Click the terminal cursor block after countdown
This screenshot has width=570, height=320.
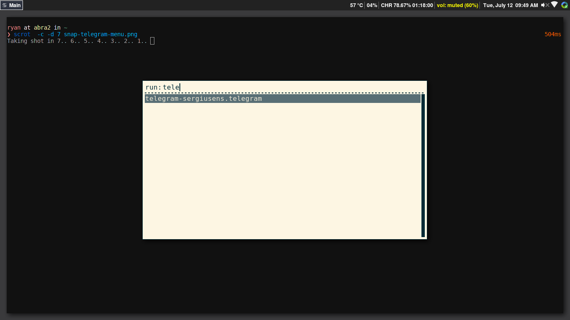[152, 41]
